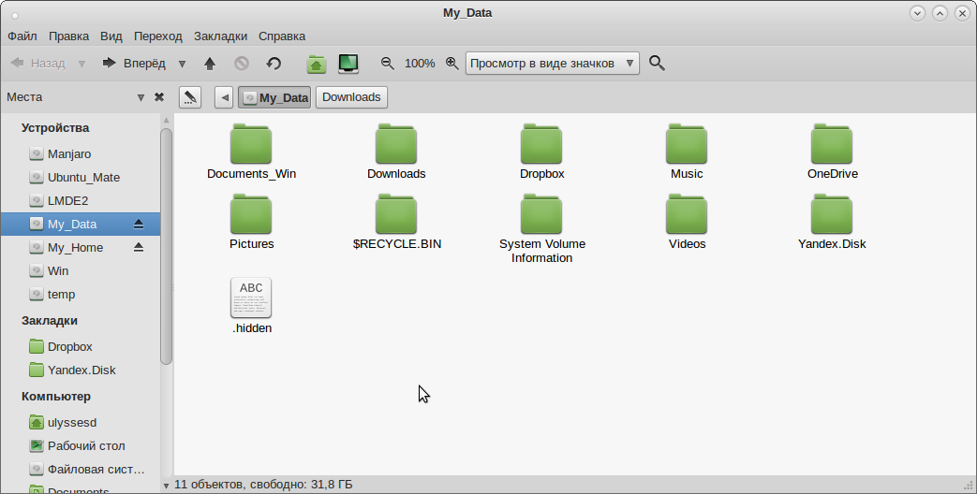
Task: Click the greyed-out stop loading icon
Action: click(x=242, y=64)
